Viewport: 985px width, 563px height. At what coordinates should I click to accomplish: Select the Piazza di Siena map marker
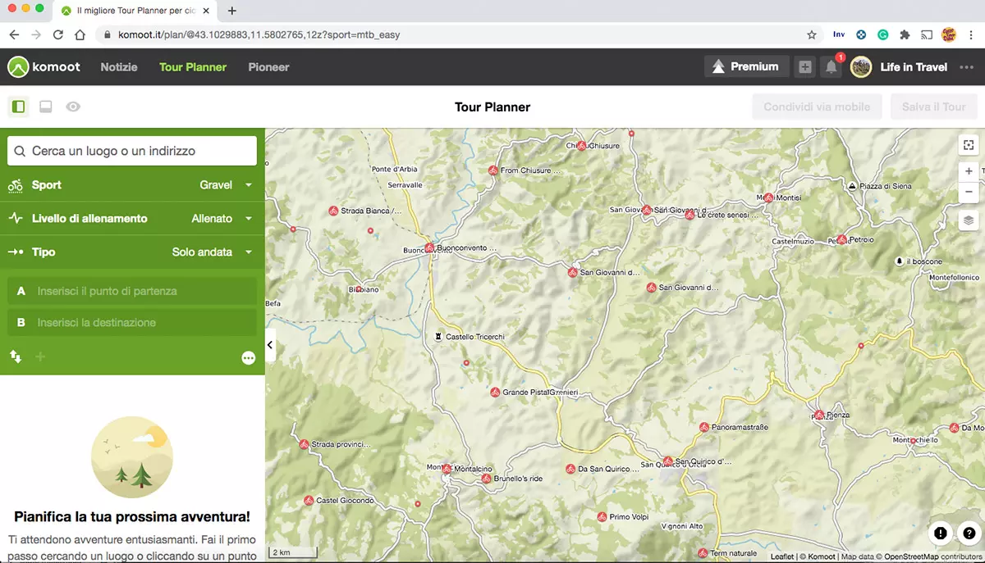853,187
